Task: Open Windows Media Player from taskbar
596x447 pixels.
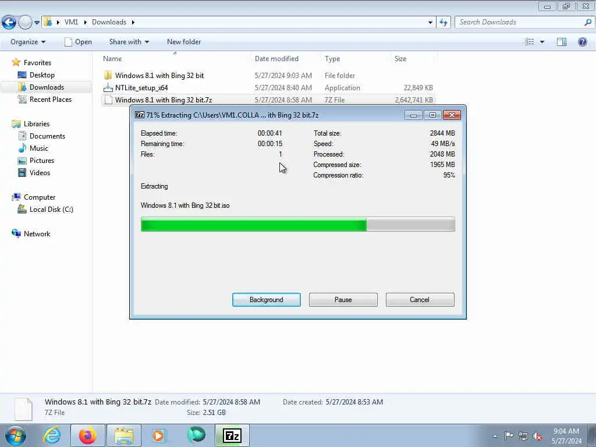Action: (159, 435)
